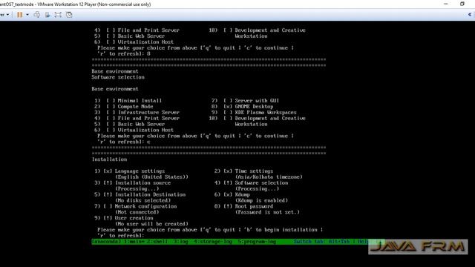The height and width of the screenshot is (267, 475).
Task: Click the "(Kdump is enabled)" text
Action: (x=261, y=200)
